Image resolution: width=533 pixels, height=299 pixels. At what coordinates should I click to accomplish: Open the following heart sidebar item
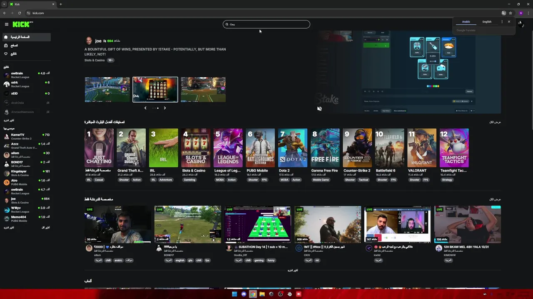[26, 54]
